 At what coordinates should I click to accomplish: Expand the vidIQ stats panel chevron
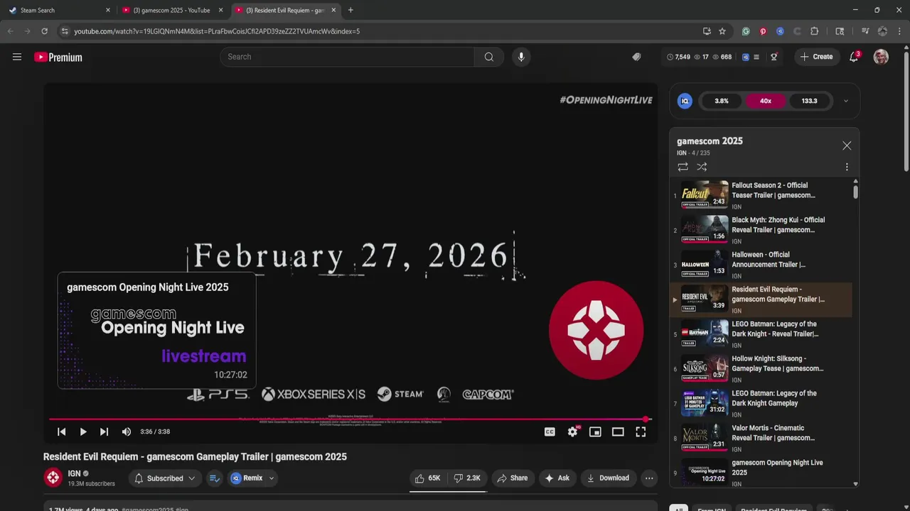(845, 101)
